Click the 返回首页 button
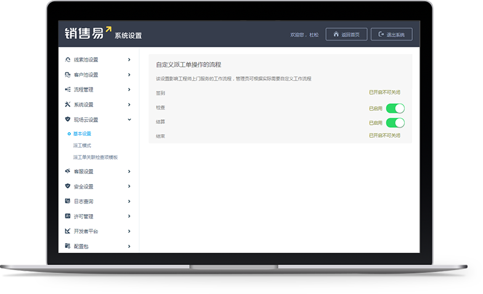Viewport: 483px width, 294px height. [x=346, y=34]
